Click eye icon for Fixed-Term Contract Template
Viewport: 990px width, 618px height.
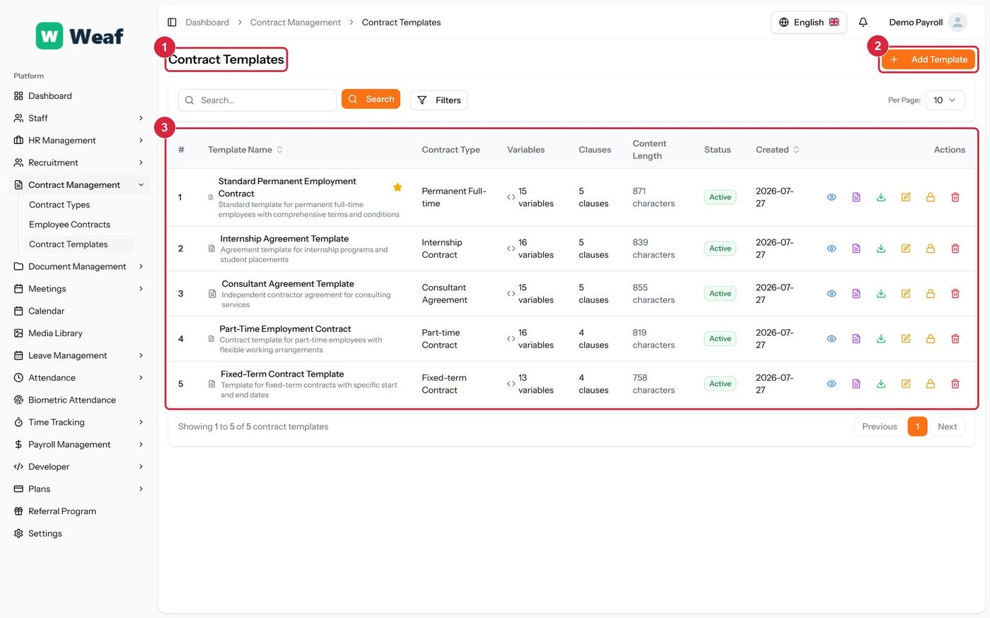point(832,384)
